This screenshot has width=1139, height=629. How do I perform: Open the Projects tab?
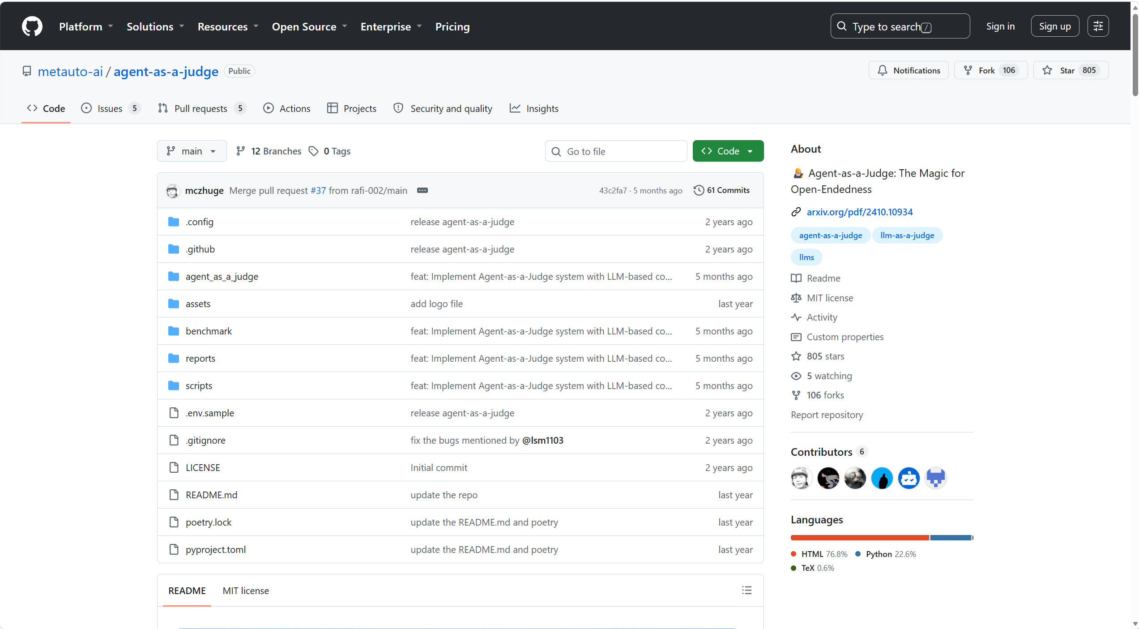click(352, 109)
